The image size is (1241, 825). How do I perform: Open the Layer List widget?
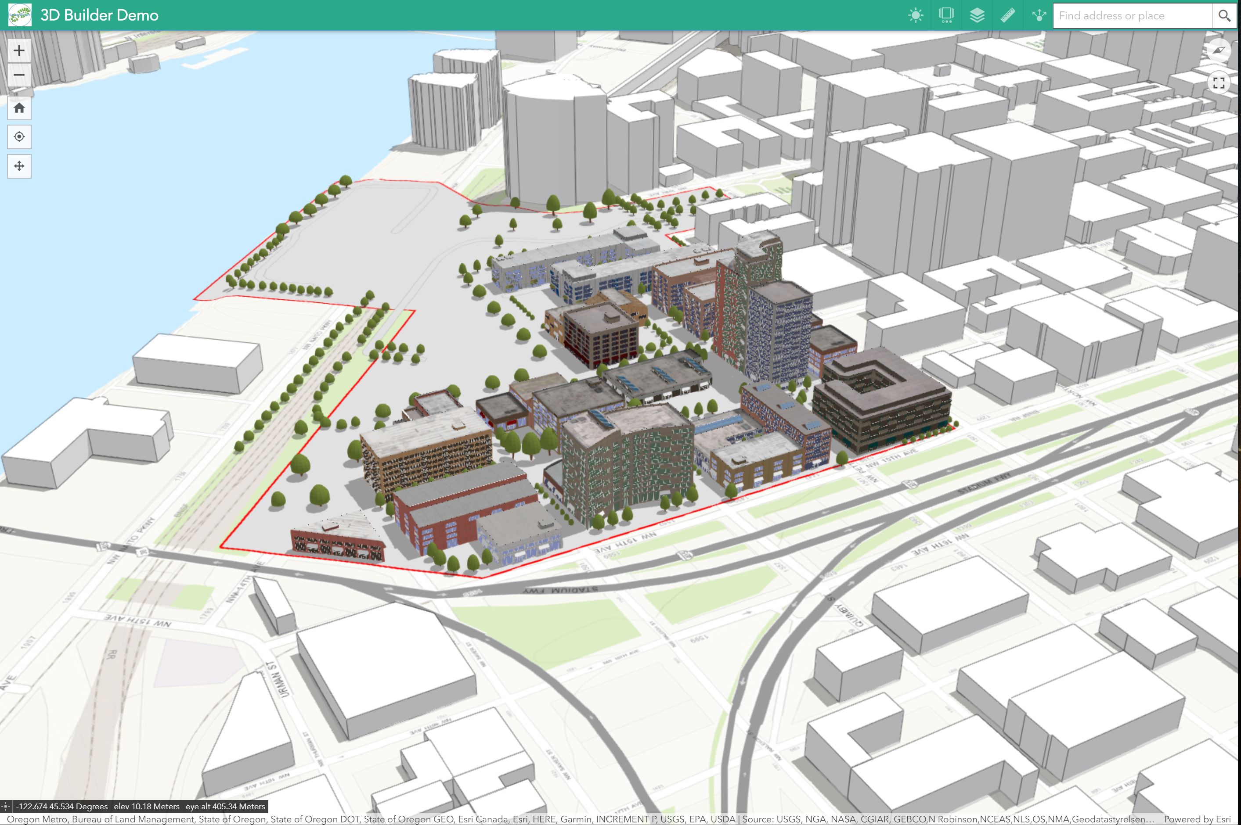pos(977,15)
